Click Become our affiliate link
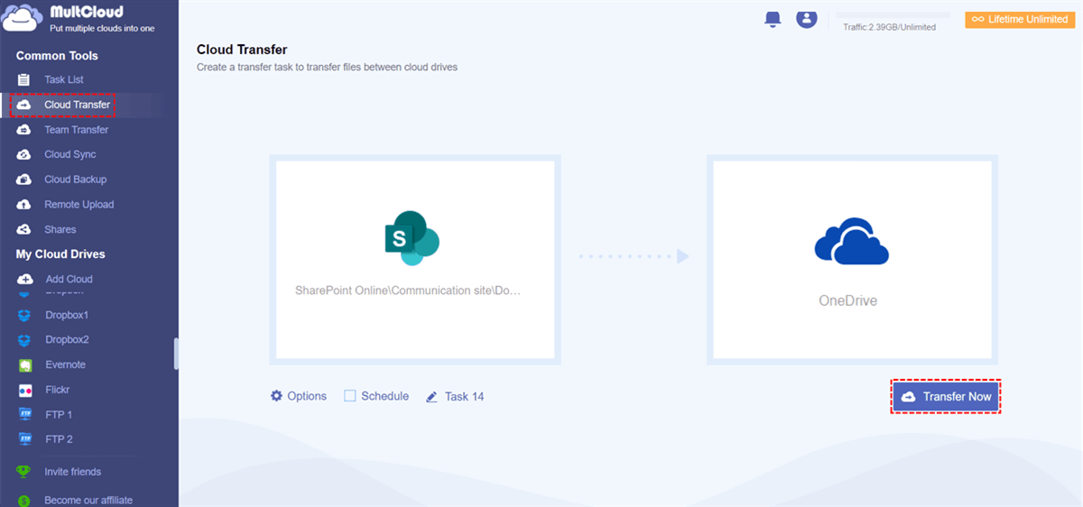This screenshot has height=507, width=1083. point(88,500)
